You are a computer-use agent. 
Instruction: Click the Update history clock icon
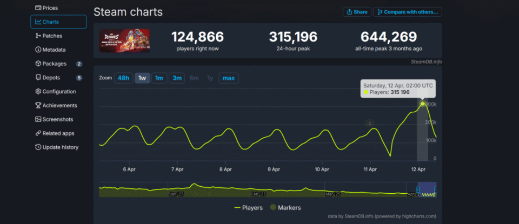point(38,147)
